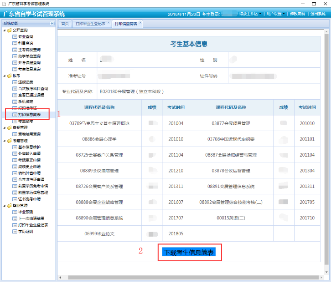Open the 用户设置 dropdown menu

[x=275, y=14]
